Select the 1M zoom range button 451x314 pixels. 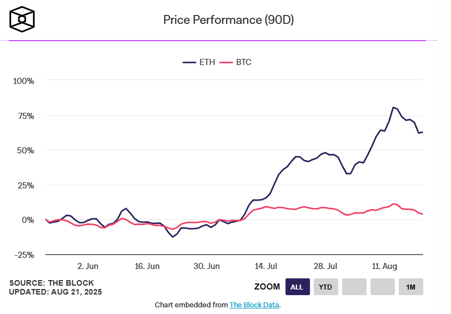click(x=411, y=287)
